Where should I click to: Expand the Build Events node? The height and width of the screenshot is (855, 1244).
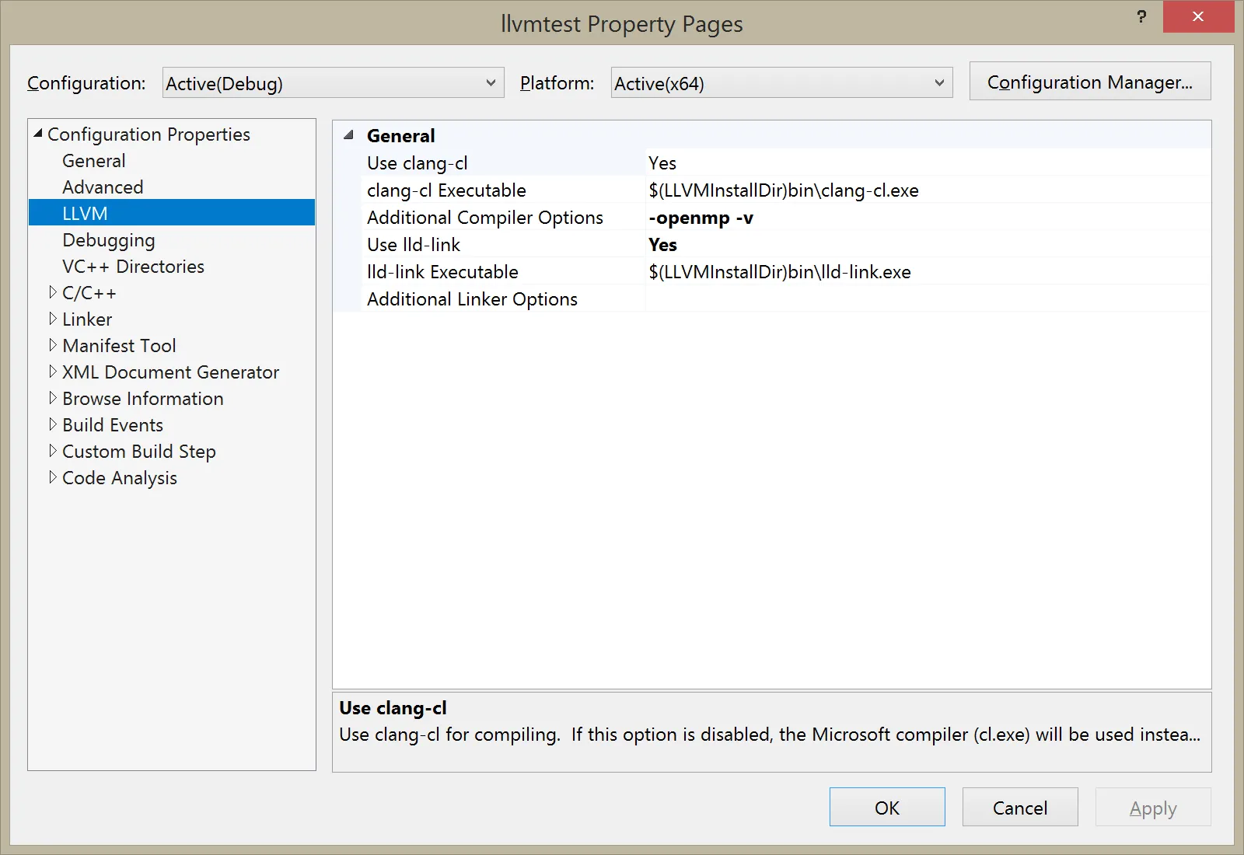(x=53, y=424)
